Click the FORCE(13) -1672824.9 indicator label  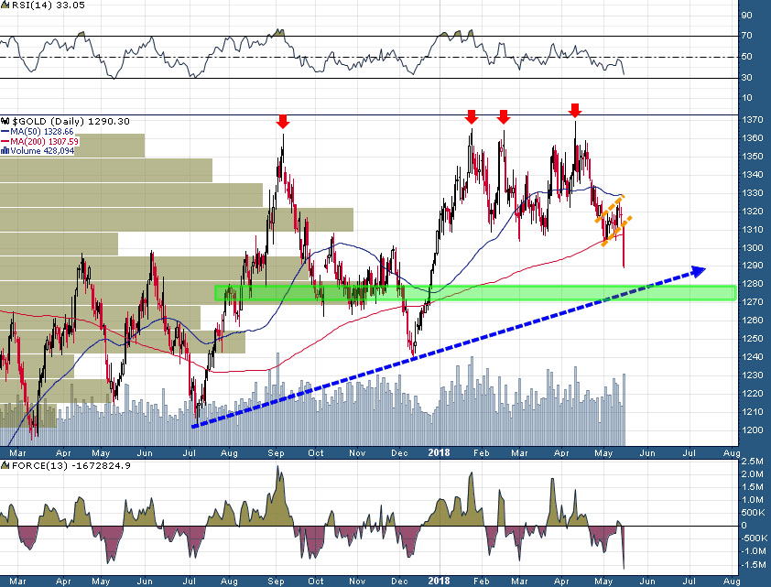click(x=71, y=465)
